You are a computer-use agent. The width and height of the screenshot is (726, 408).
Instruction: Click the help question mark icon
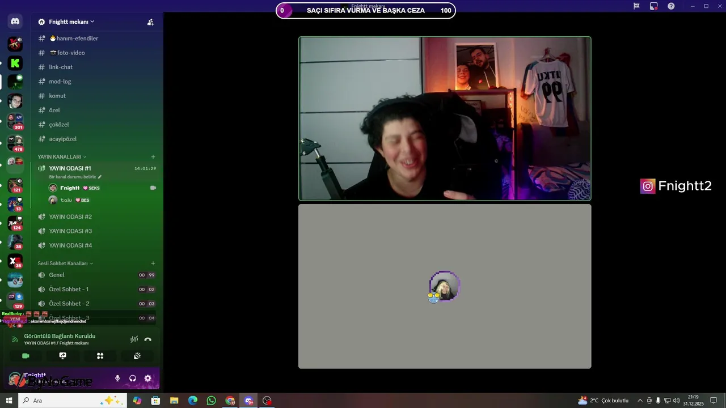point(671,6)
